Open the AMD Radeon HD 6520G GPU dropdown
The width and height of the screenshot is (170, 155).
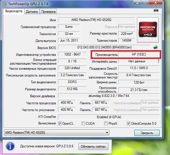57,133
